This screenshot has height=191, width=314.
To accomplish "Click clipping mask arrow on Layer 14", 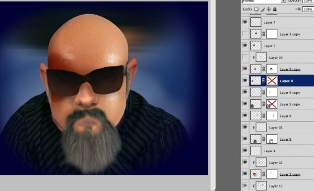I will click(254, 57).
